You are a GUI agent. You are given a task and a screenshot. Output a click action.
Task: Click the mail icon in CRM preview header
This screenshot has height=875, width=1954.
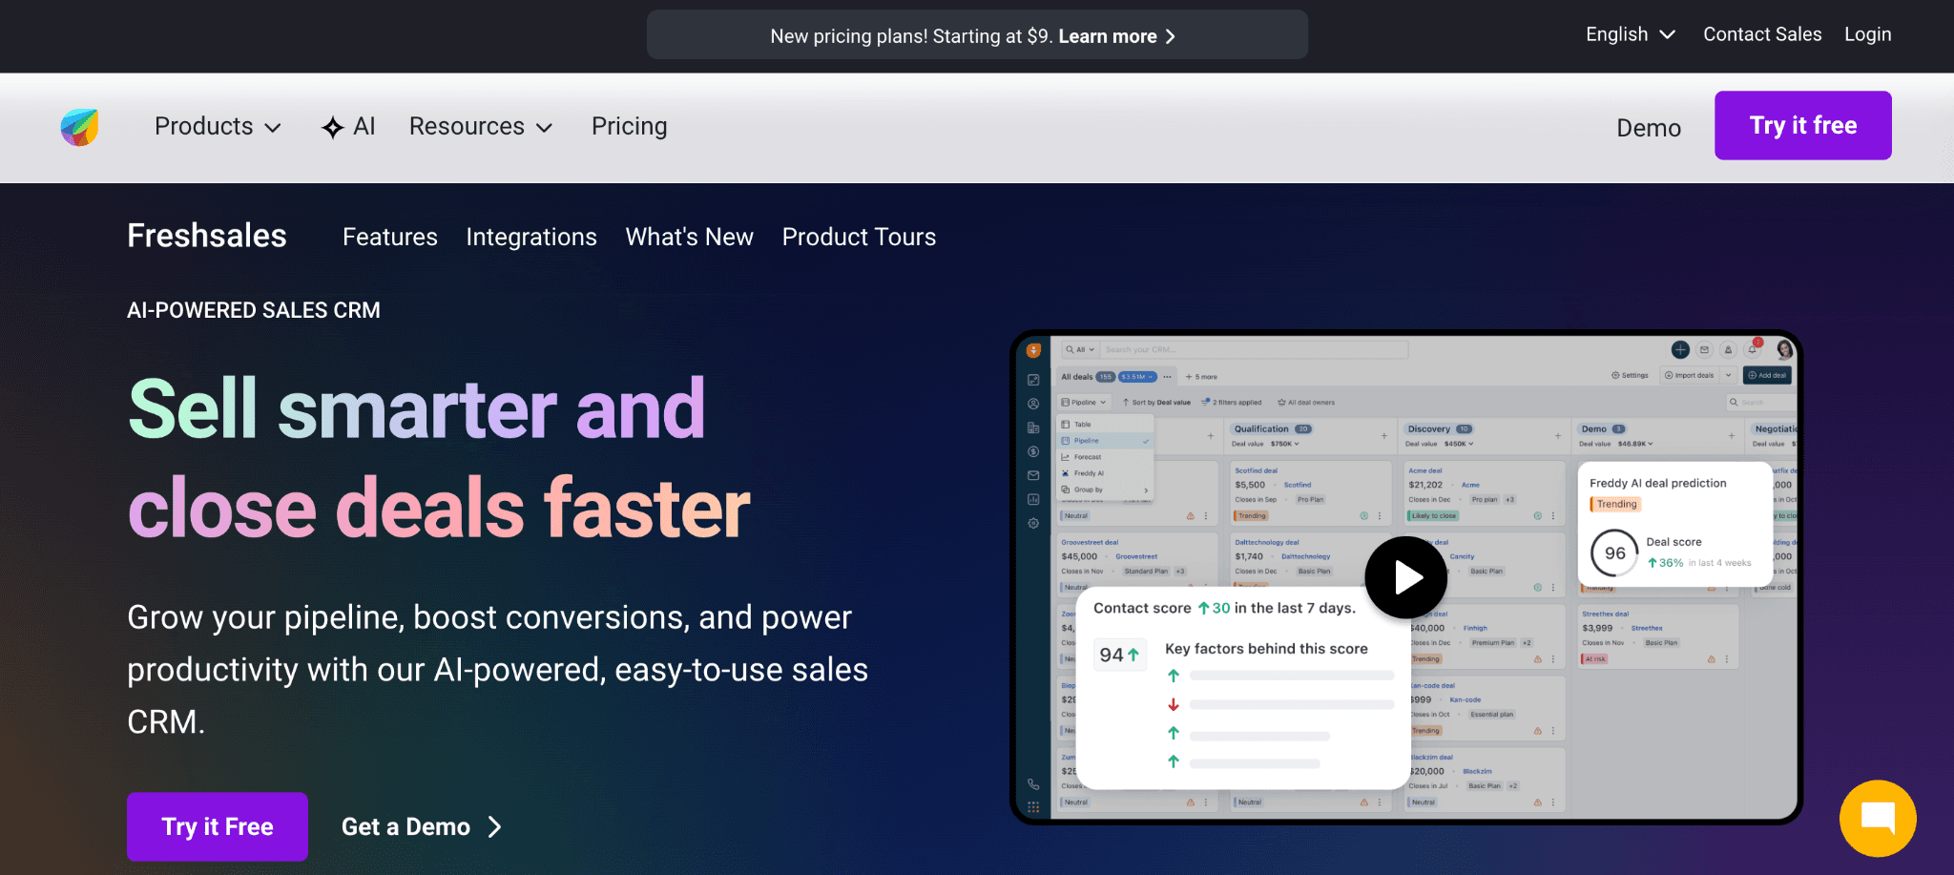tap(1704, 350)
